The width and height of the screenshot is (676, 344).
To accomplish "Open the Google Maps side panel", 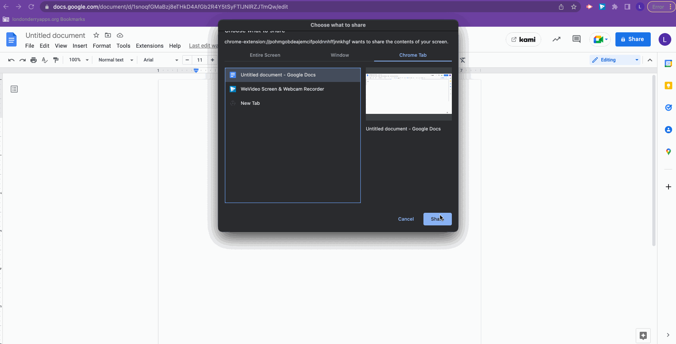I will pos(668,152).
